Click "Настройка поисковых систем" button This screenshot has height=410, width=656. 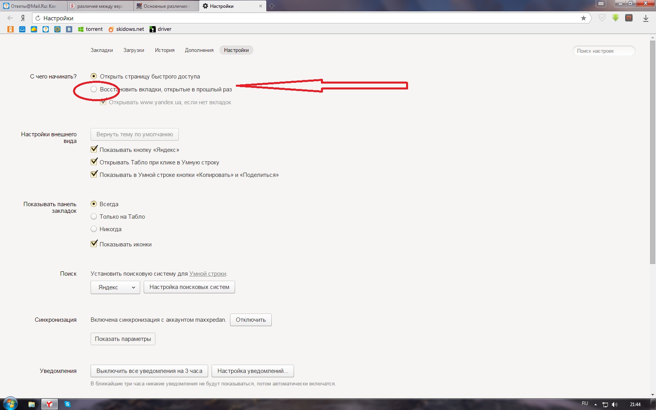[x=189, y=287]
